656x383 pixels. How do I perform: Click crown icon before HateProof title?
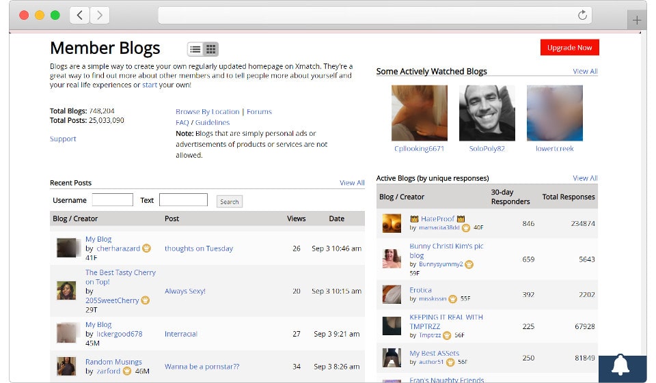414,219
